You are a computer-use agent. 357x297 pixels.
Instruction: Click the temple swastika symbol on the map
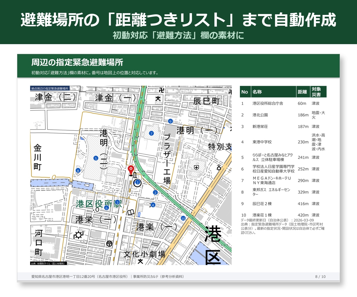click(161, 90)
